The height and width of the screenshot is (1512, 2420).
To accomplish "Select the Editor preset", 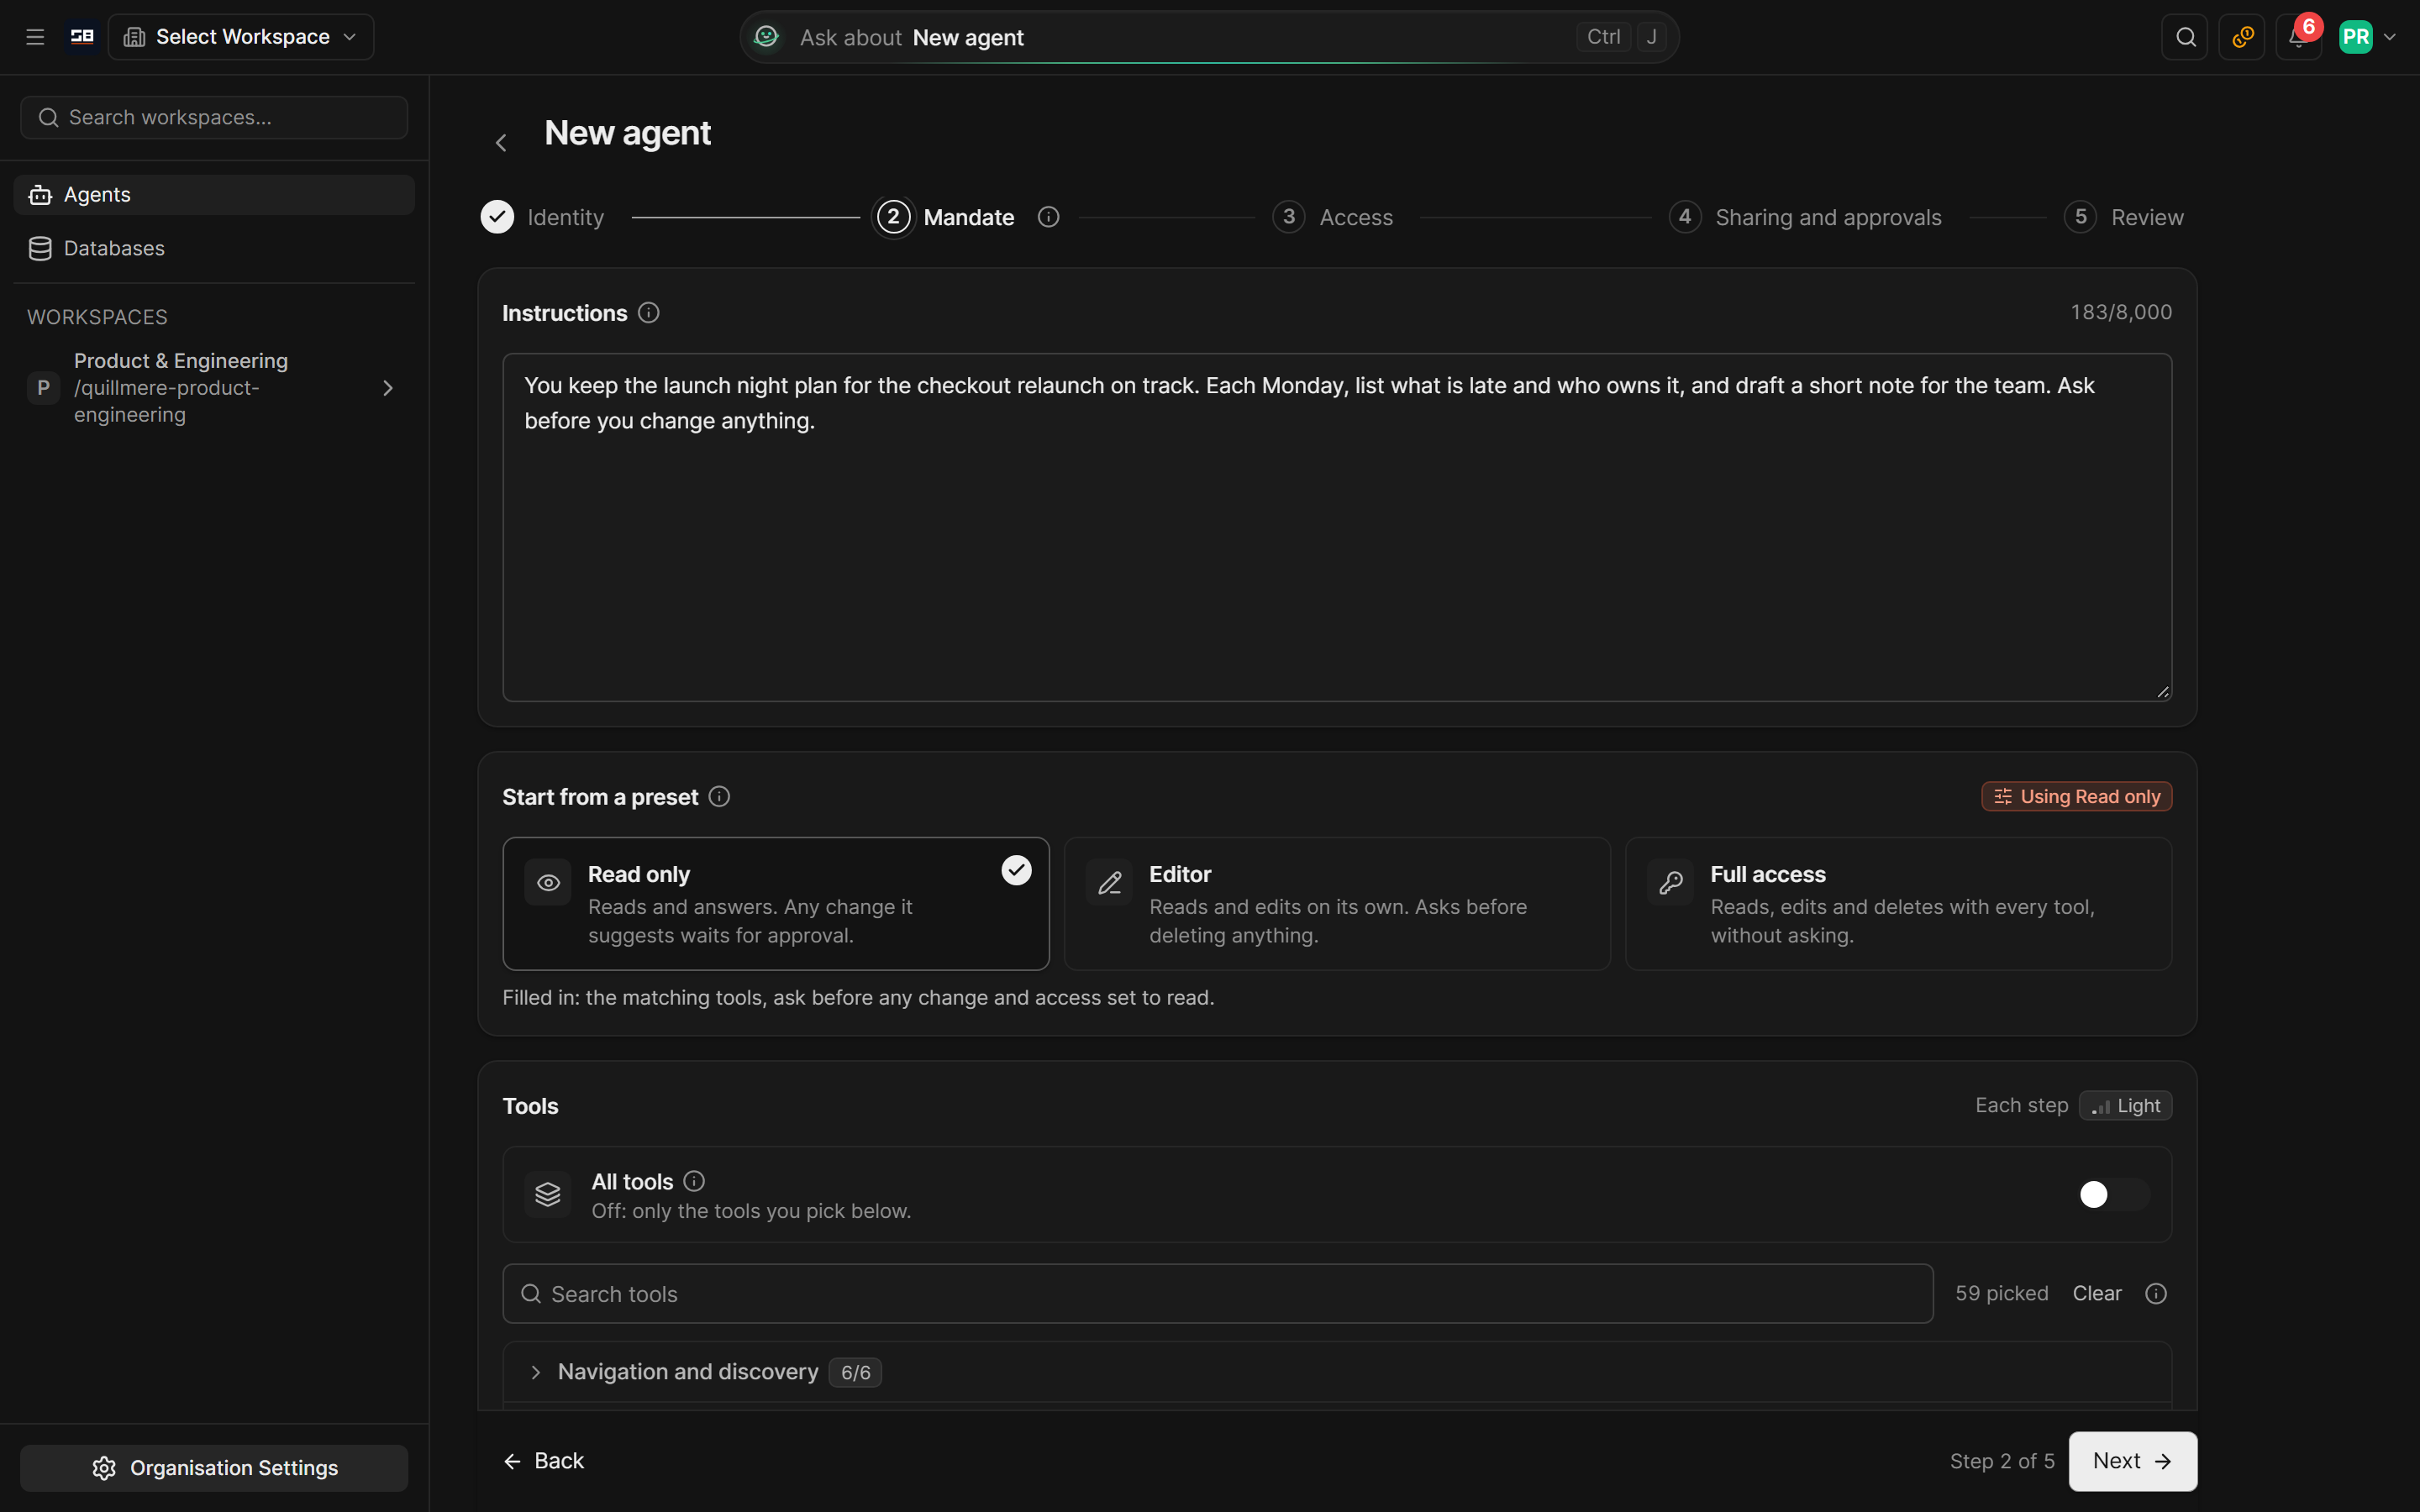I will point(1337,903).
